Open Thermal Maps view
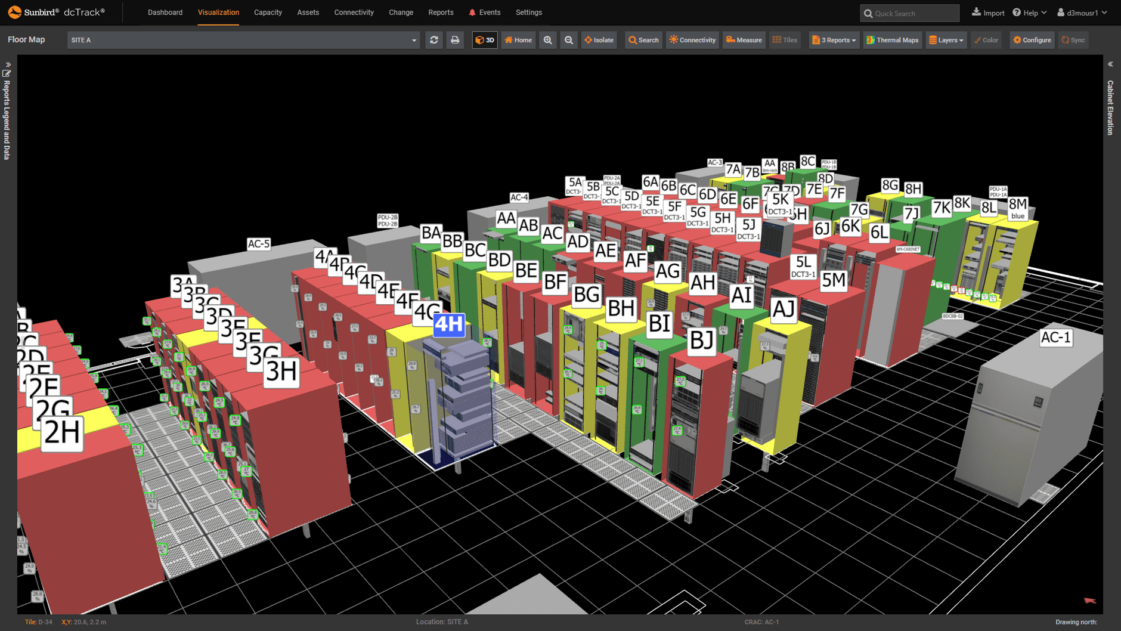Viewport: 1121px width, 631px height. [892, 40]
